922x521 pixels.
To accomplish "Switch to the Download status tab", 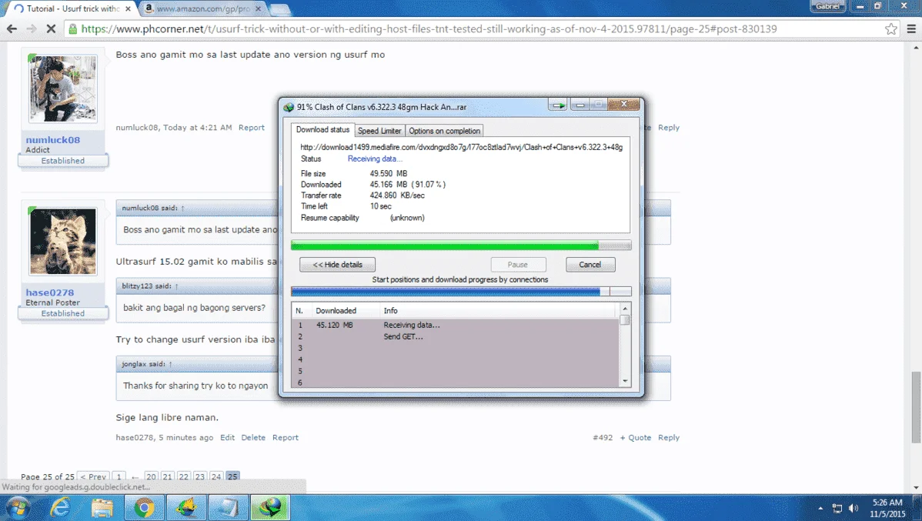I will point(322,130).
